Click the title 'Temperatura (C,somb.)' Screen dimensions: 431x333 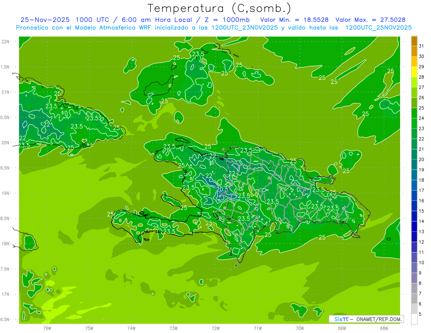pyautogui.click(x=219, y=9)
